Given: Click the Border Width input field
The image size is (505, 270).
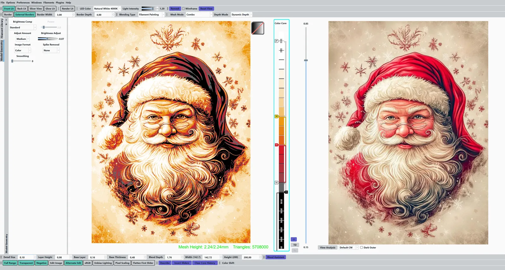Looking at the screenshot, I should coord(65,15).
